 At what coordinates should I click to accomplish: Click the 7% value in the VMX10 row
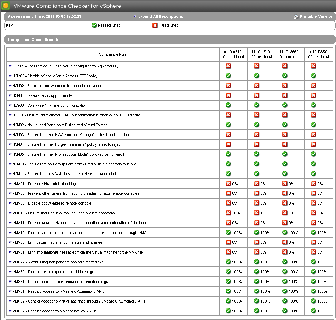point(320,213)
